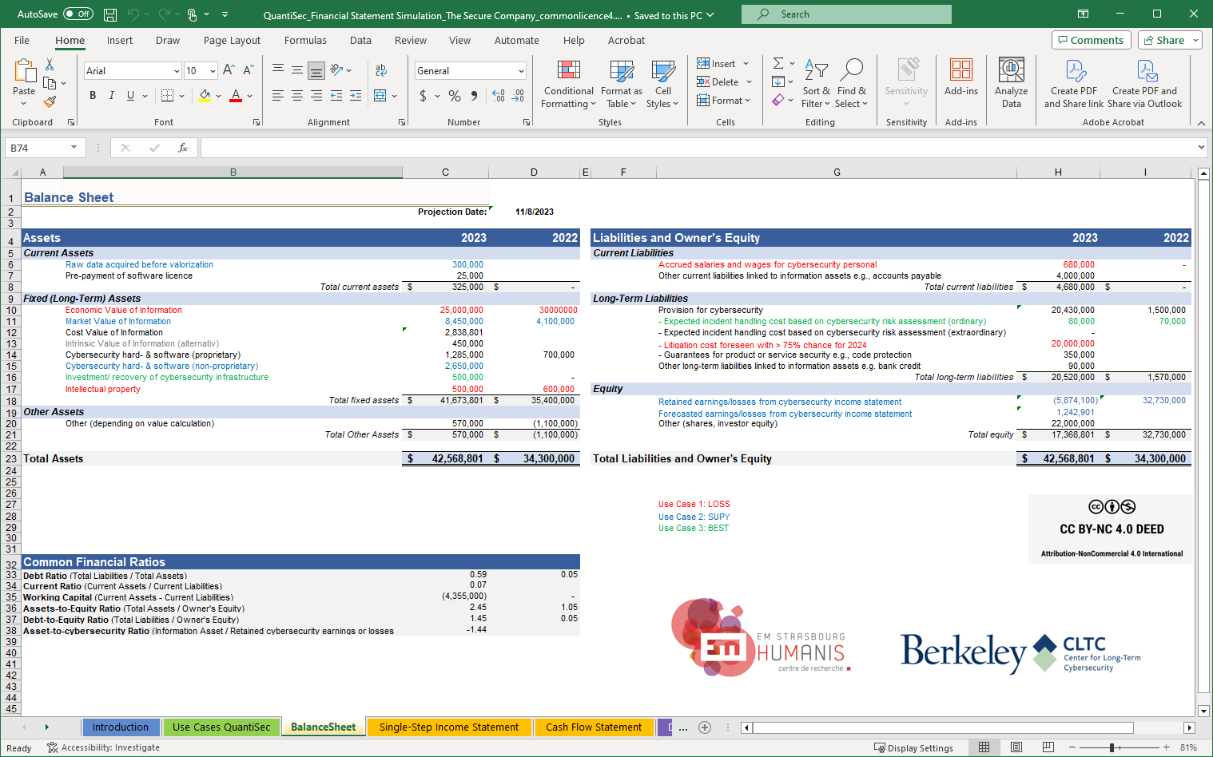Click the Search box in title bar
The image size is (1213, 757).
coord(846,14)
